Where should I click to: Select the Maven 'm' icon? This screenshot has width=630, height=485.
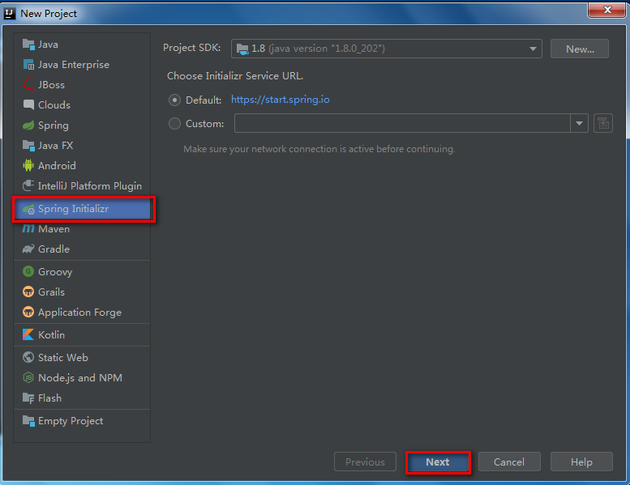click(x=28, y=228)
